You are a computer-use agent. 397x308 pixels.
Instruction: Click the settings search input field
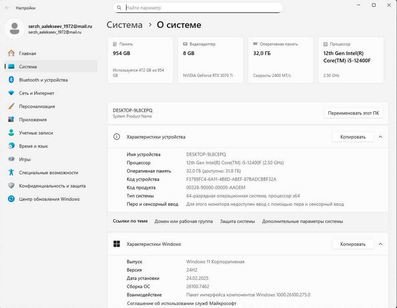point(202,7)
